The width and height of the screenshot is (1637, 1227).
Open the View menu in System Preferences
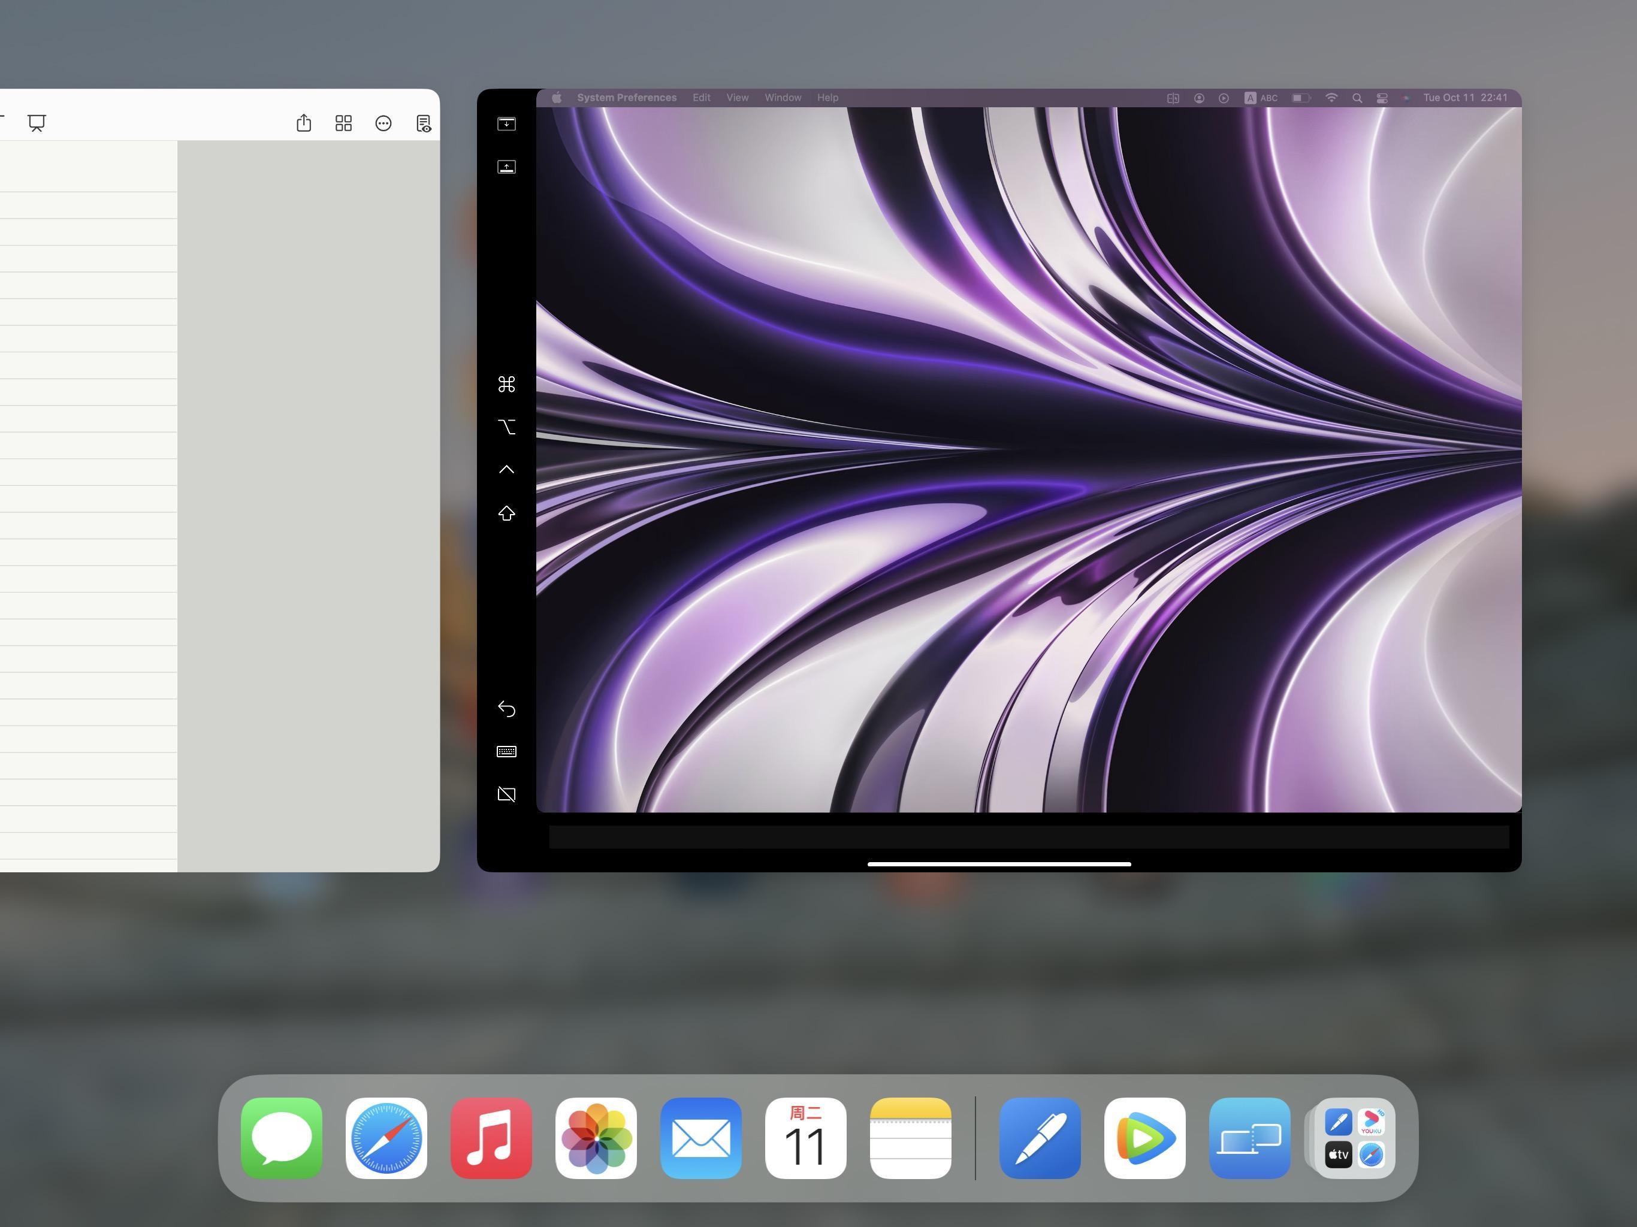(x=736, y=97)
